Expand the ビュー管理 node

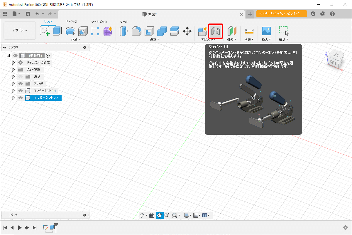pos(13,70)
